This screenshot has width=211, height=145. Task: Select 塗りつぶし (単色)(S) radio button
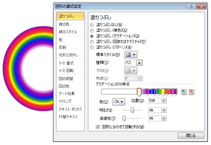tap(92, 31)
